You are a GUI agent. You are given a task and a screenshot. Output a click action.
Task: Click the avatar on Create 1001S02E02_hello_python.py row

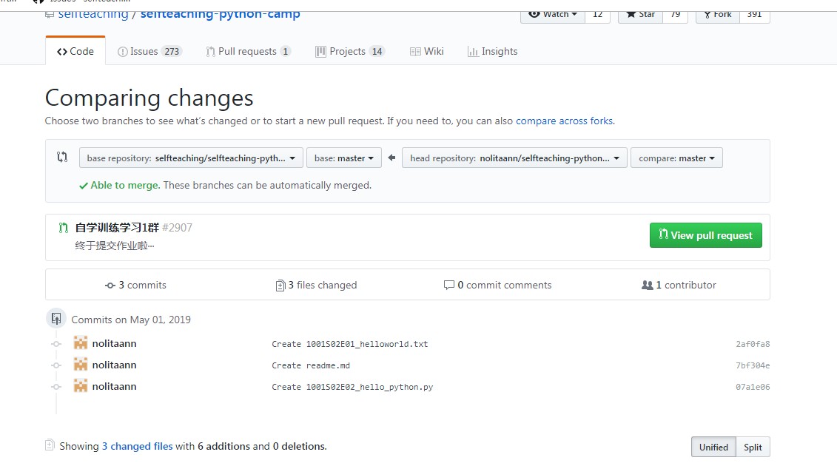(81, 386)
